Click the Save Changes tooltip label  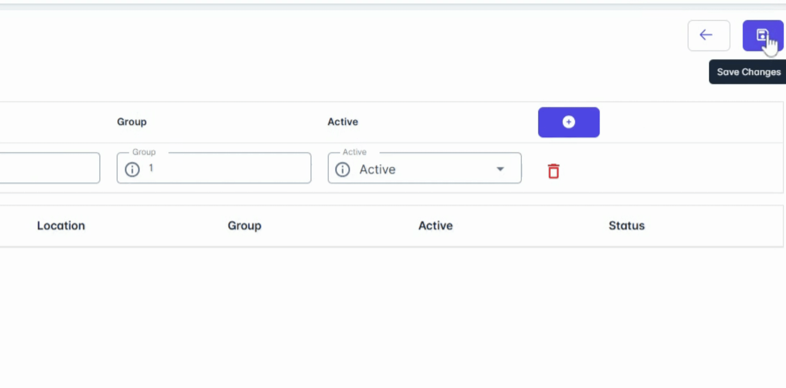coord(748,72)
